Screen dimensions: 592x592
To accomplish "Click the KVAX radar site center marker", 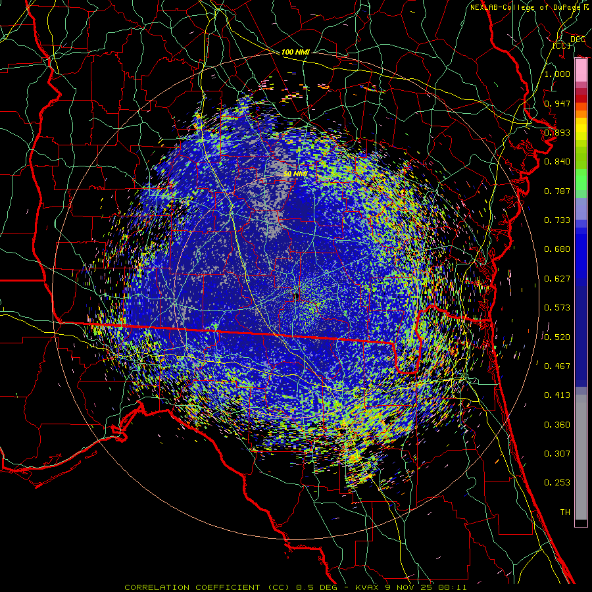I will tap(297, 295).
